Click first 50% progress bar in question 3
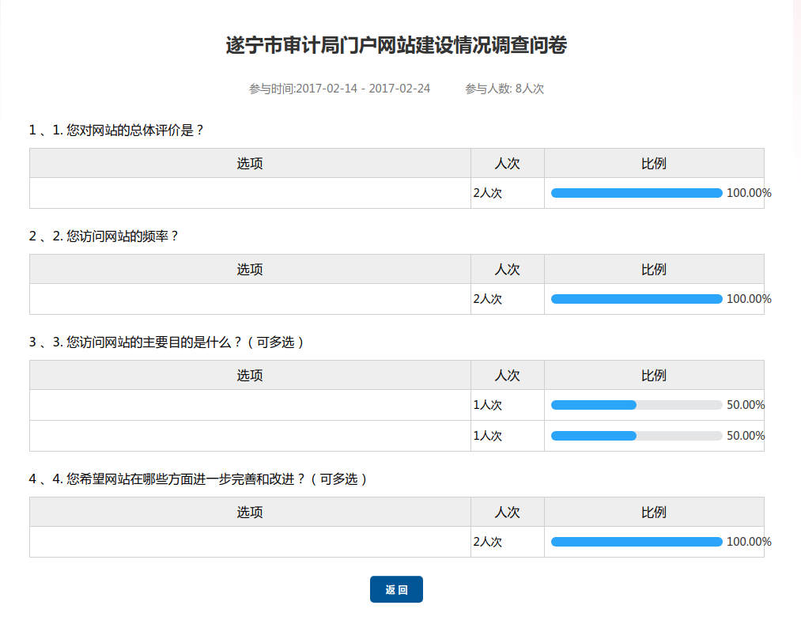 (x=637, y=405)
